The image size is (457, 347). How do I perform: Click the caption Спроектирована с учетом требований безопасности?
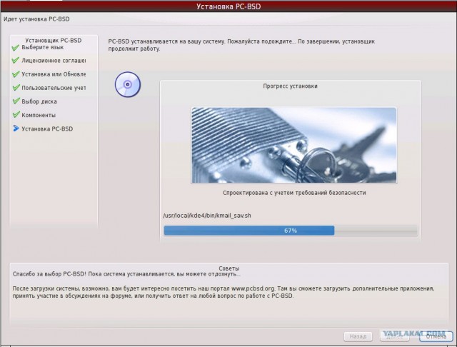pyautogui.click(x=294, y=193)
